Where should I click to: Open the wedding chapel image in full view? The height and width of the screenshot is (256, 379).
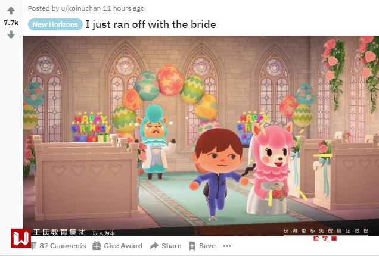201,136
